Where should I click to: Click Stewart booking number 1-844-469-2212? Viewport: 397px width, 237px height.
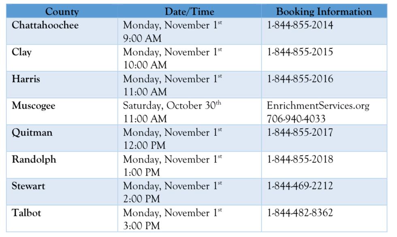click(x=300, y=186)
